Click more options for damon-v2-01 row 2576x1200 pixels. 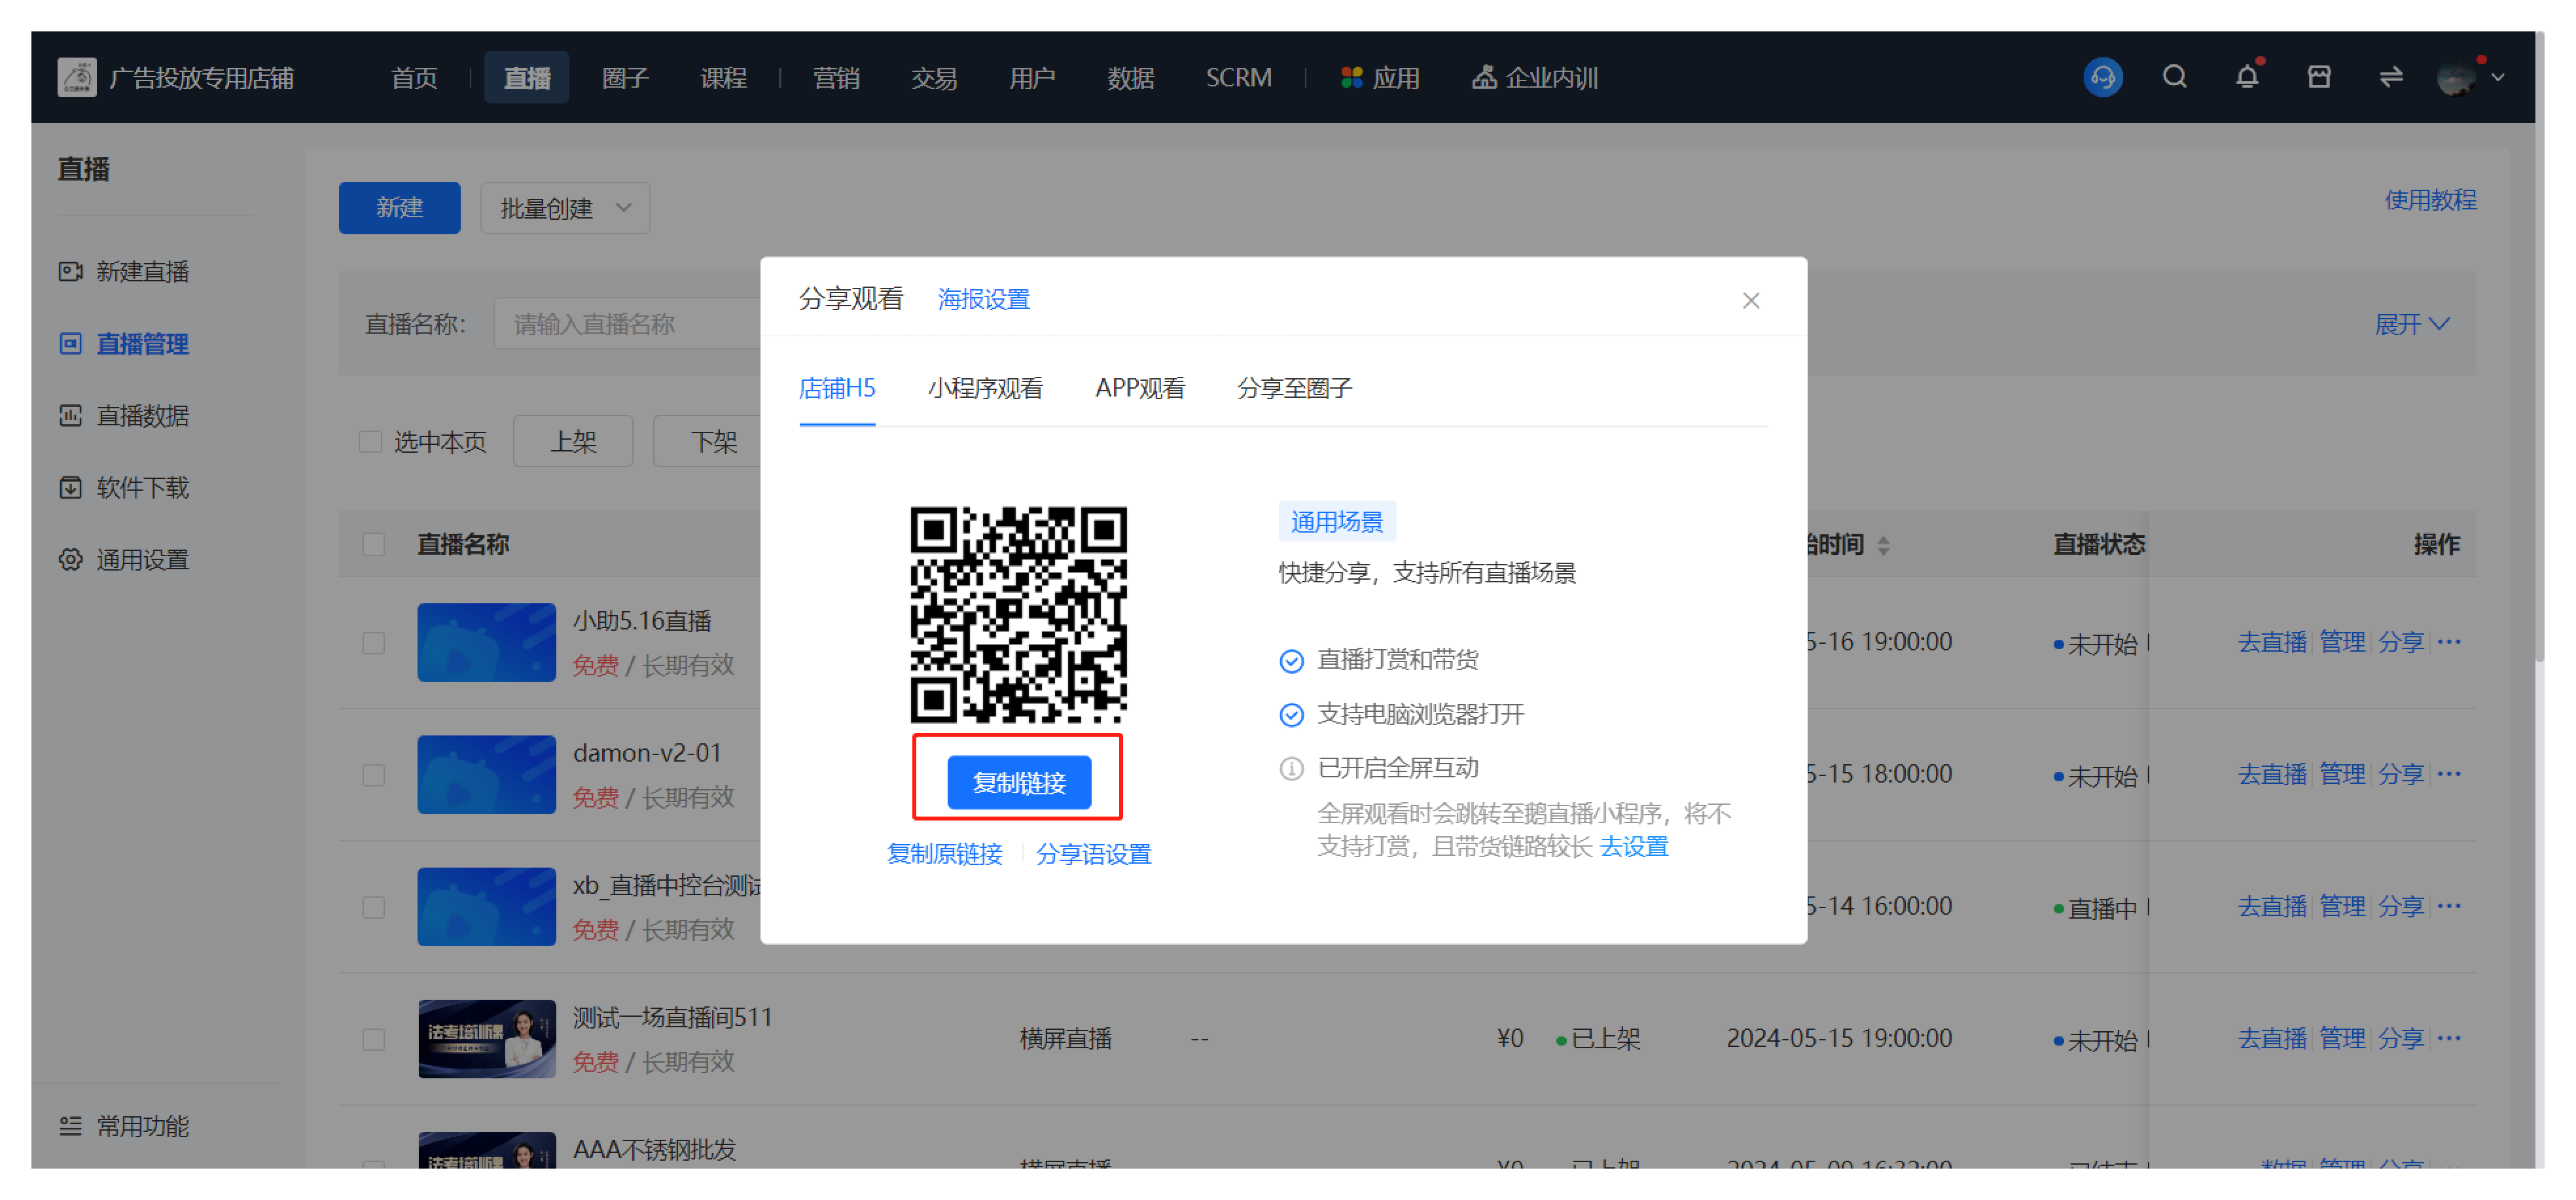pyautogui.click(x=2449, y=773)
